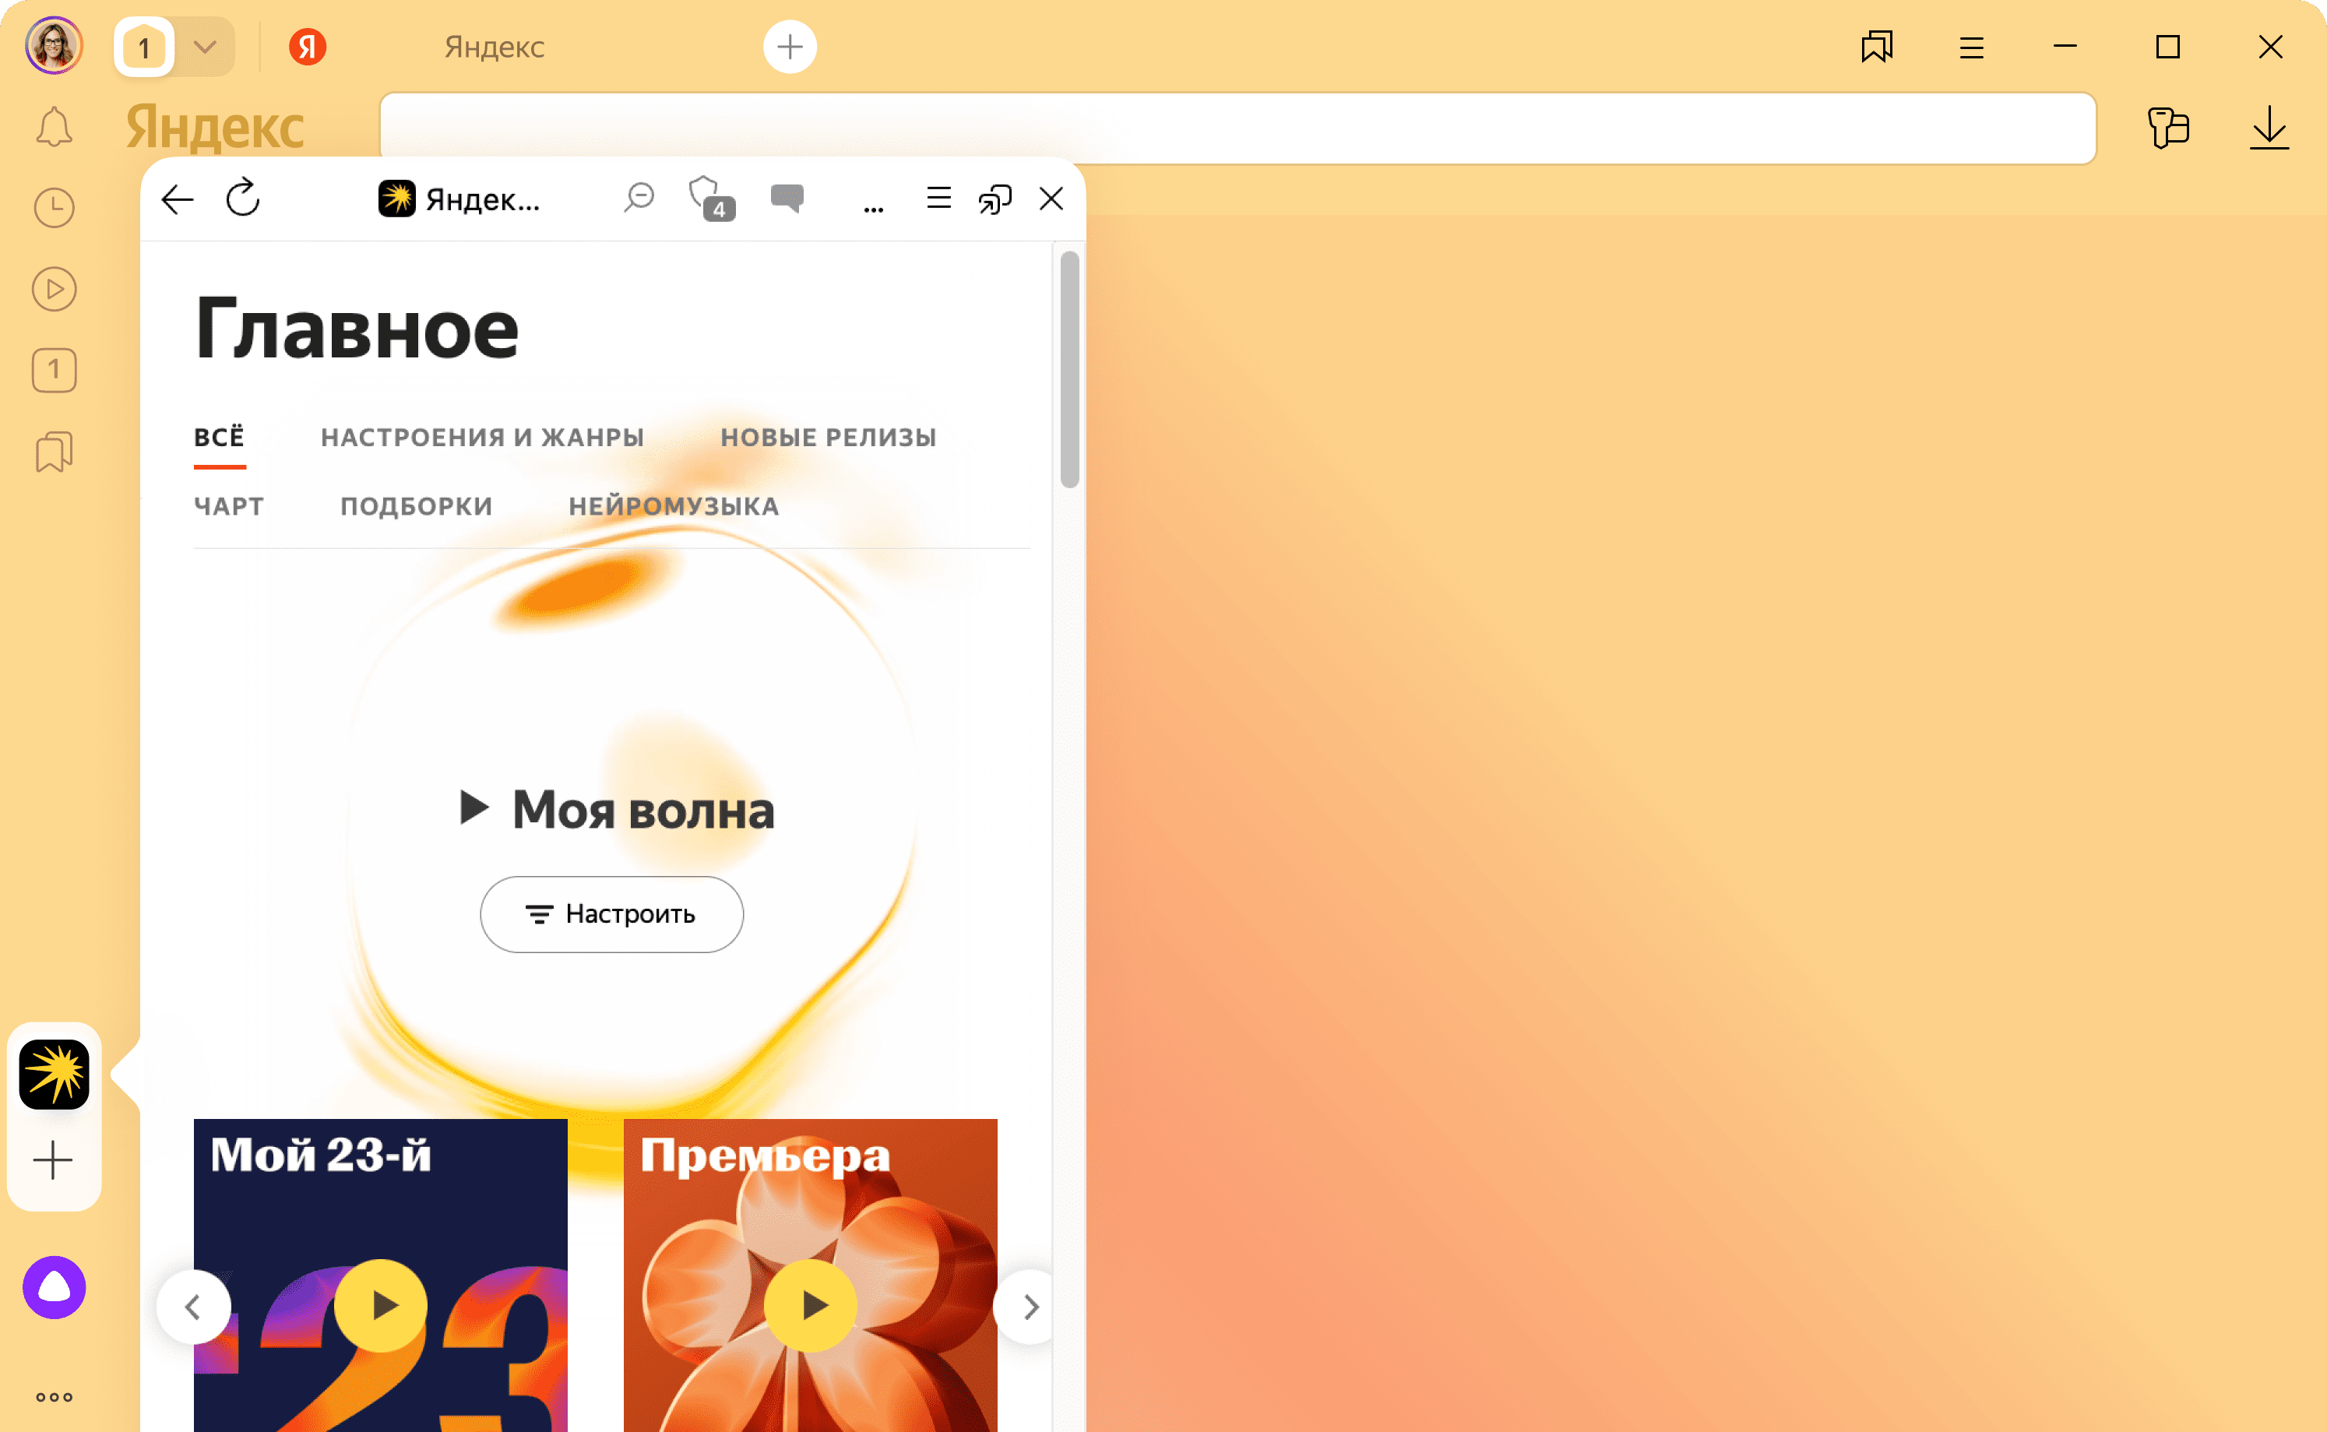The width and height of the screenshot is (2327, 1432).
Task: Open the user profile avatar
Action: coord(54,45)
